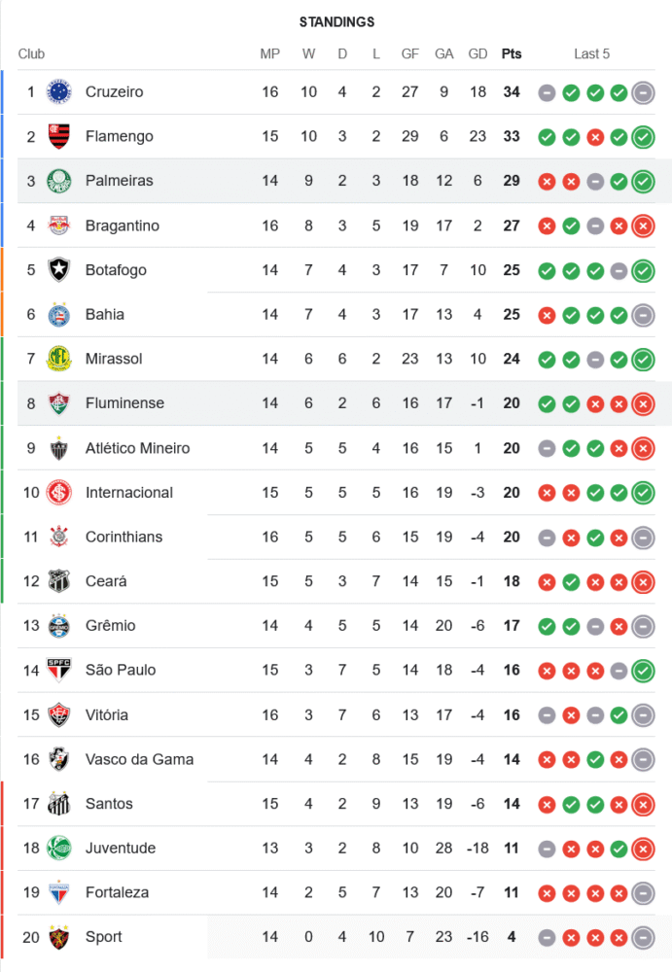Image resolution: width=672 pixels, height=972 pixels.
Task: Open the Atlético Mineiro team link
Action: (x=137, y=448)
